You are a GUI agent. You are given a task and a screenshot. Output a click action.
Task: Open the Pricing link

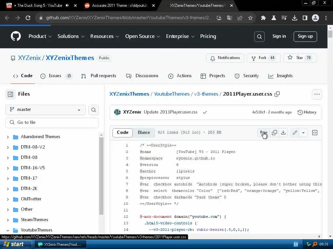[x=208, y=36]
